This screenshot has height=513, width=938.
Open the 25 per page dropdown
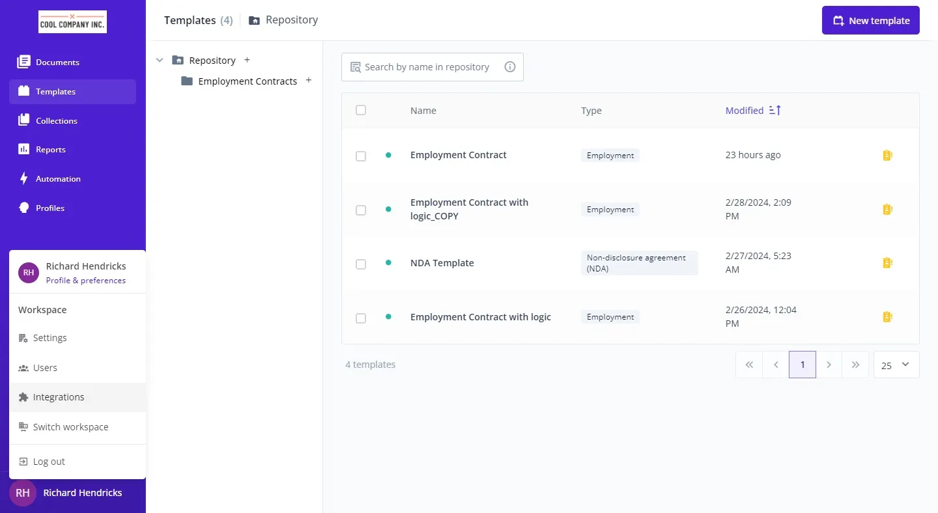pos(896,365)
